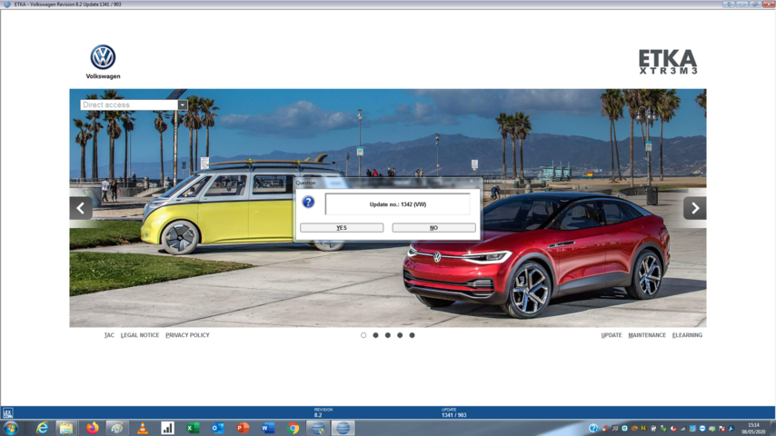Launch Outlook from the taskbar
This screenshot has height=436, width=776.
click(x=218, y=428)
